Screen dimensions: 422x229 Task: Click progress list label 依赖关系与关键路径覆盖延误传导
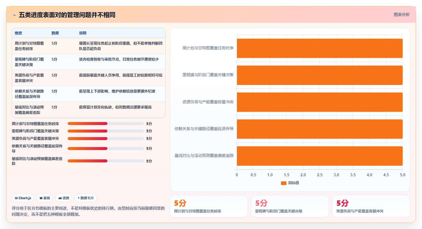(37, 149)
